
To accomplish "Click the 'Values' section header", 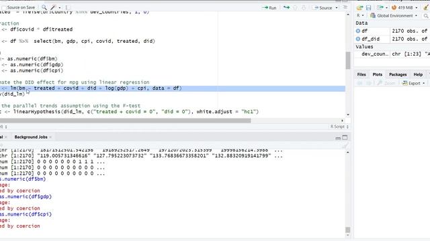I will pos(364,46).
